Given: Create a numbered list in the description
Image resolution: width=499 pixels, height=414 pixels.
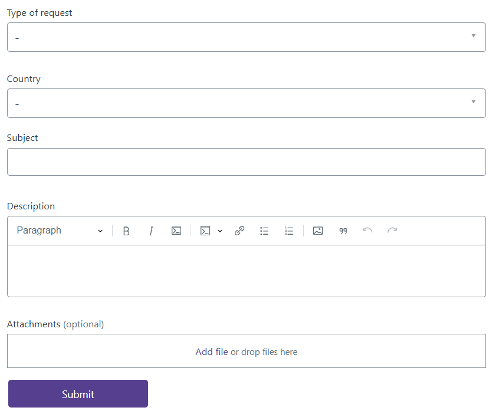Looking at the screenshot, I should (289, 231).
